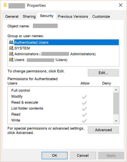
Task: Open the Advanced settings button
Action: (103, 130)
